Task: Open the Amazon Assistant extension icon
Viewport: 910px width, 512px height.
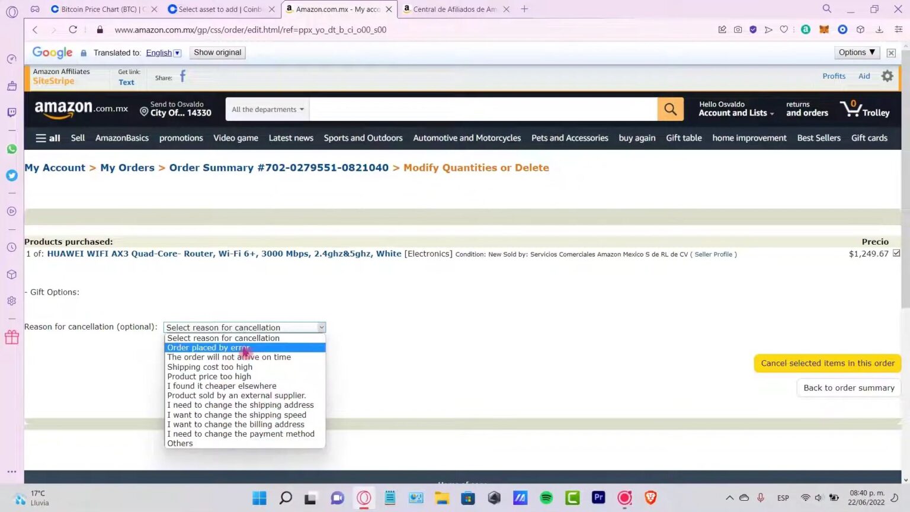Action: pos(805,30)
